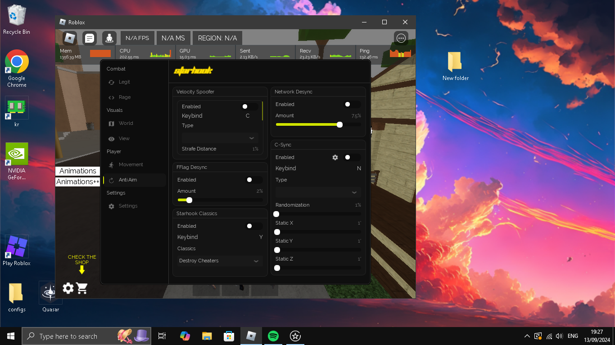
Task: Adjust C-Sync Randomization slider
Action: click(318, 214)
